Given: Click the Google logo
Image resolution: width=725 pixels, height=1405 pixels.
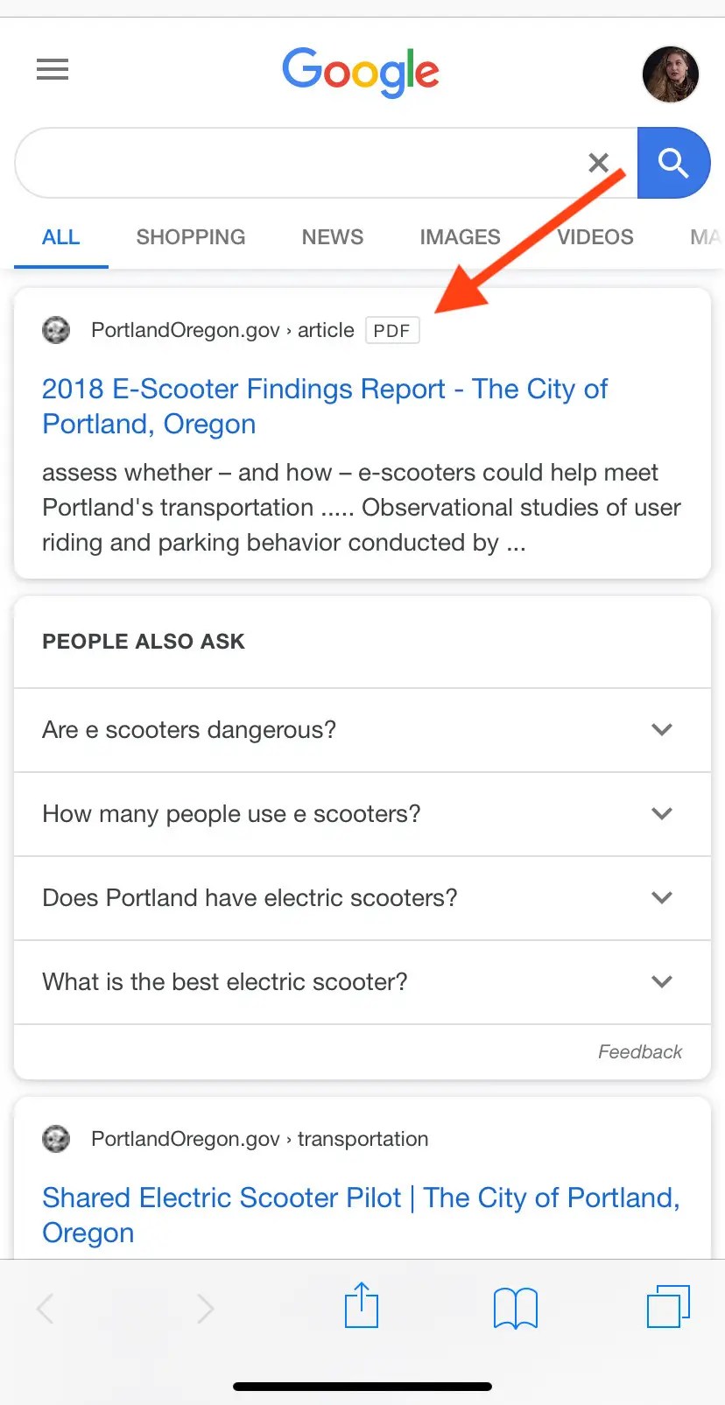Looking at the screenshot, I should pyautogui.click(x=361, y=72).
